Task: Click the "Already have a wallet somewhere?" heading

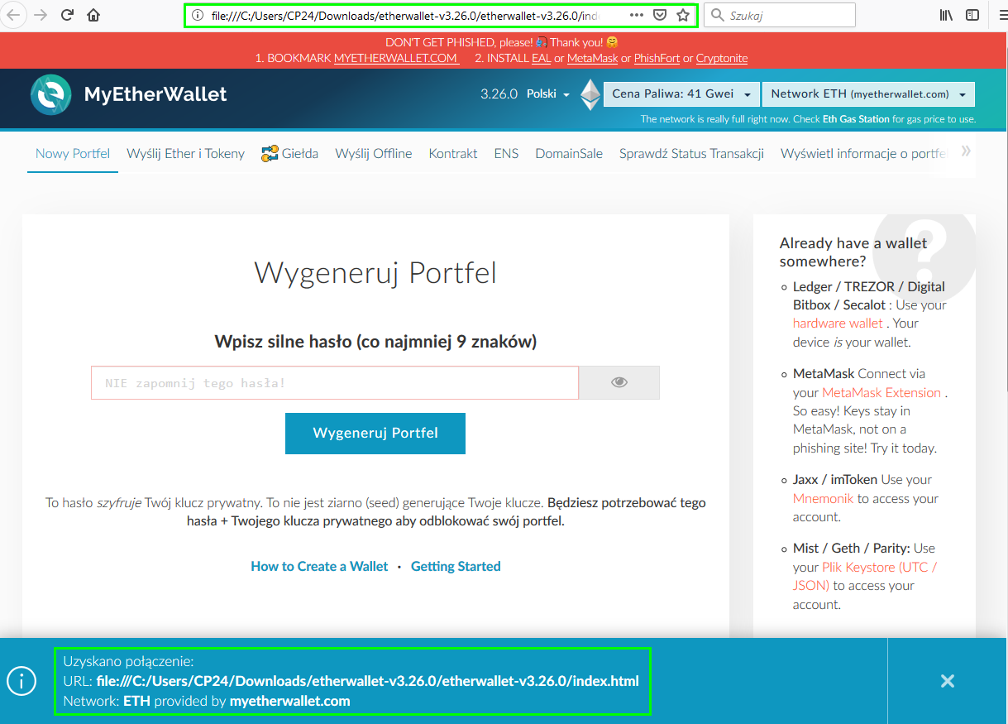Action: 853,252
